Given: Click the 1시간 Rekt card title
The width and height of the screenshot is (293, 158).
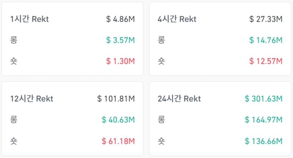Looking at the screenshot, I should [30, 19].
